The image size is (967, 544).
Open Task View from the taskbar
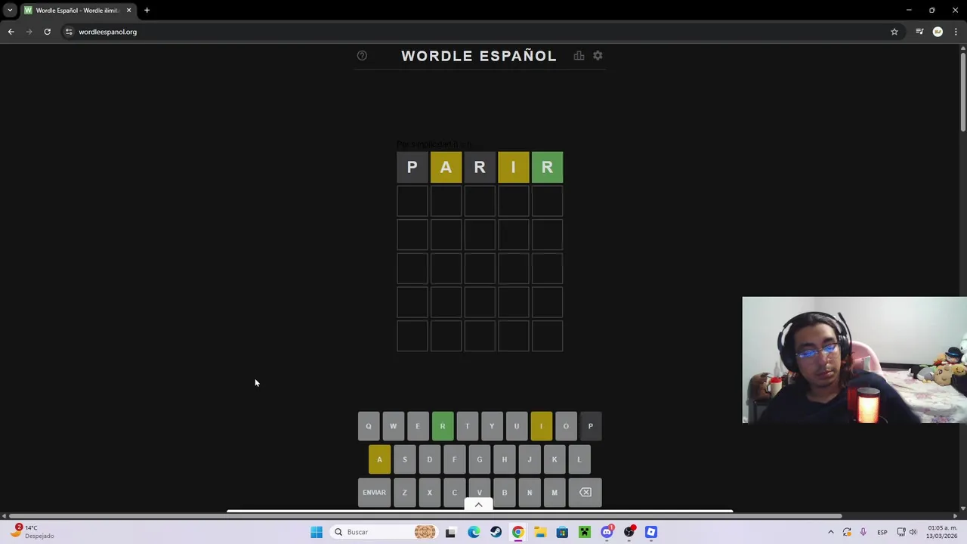pyautogui.click(x=450, y=532)
